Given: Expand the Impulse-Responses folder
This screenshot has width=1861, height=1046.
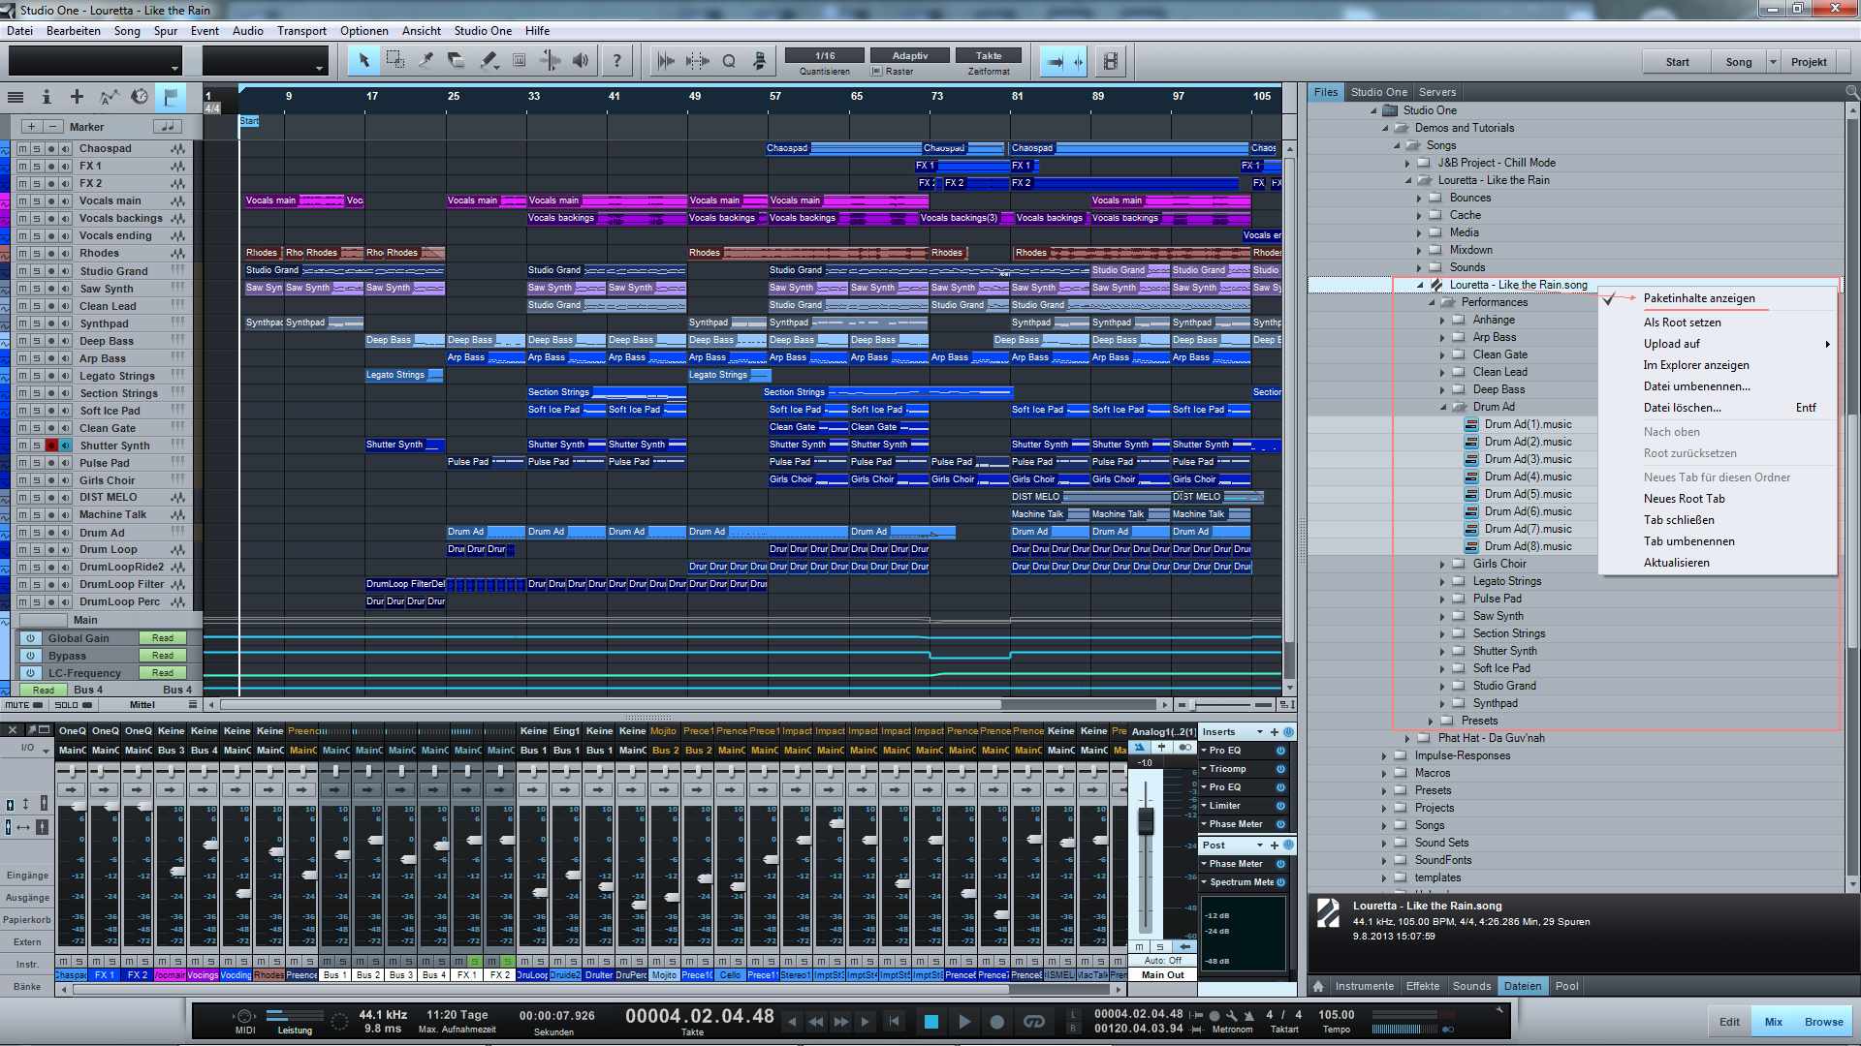Looking at the screenshot, I should click(1384, 755).
